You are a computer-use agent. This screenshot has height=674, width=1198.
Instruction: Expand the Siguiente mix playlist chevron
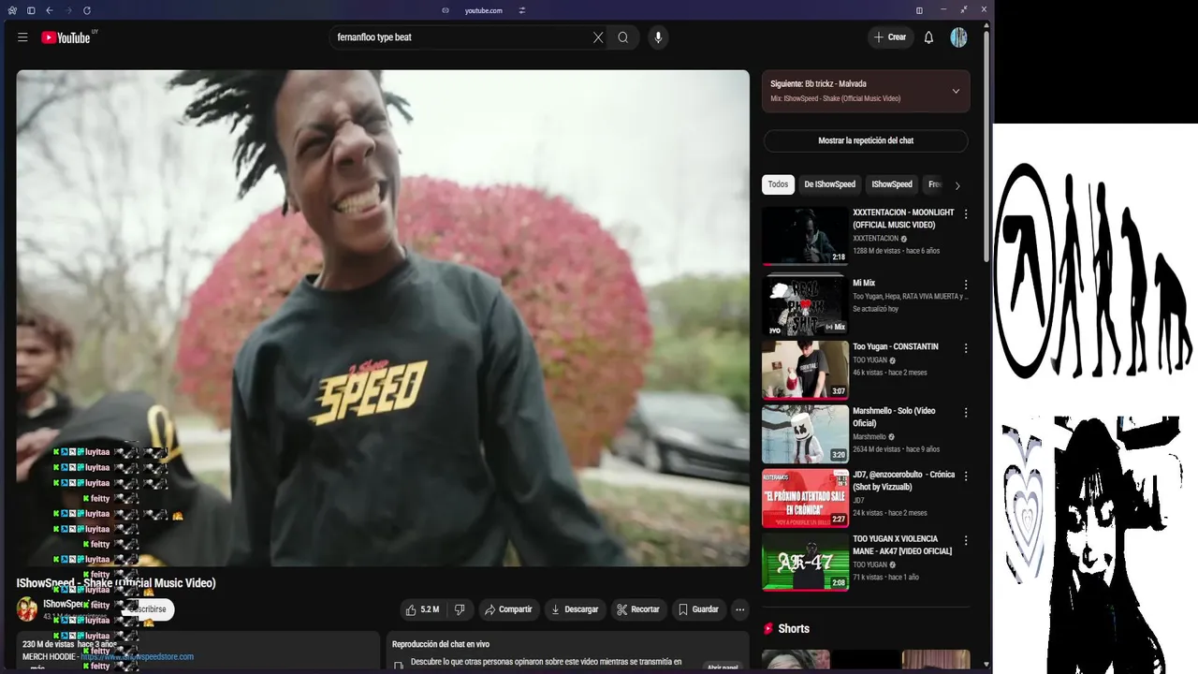pos(956,91)
